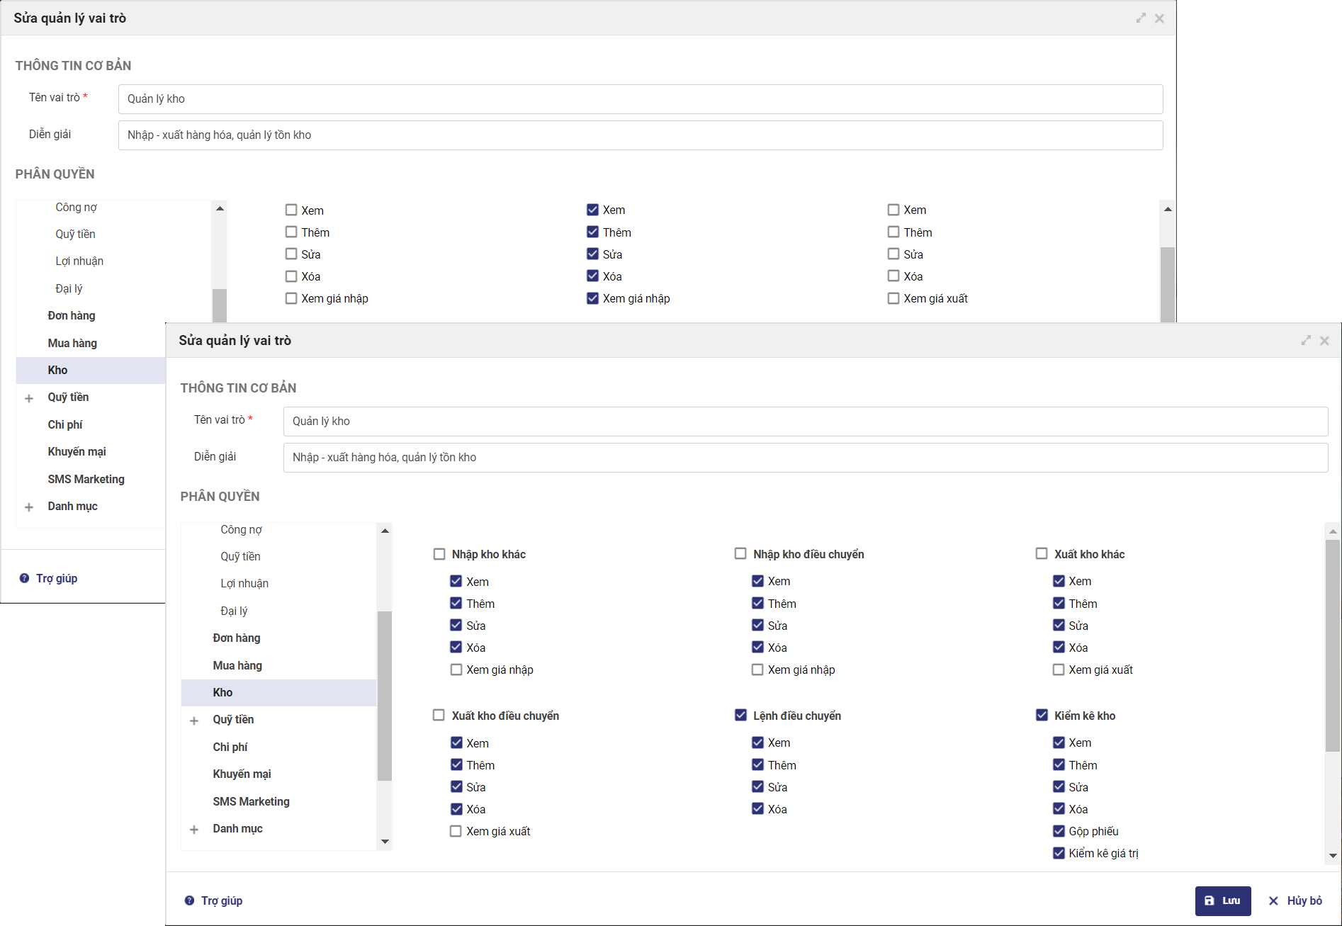Uncheck the Lệnh điều chuyển group checkbox
Image resolution: width=1342 pixels, height=926 pixels.
[x=740, y=716]
